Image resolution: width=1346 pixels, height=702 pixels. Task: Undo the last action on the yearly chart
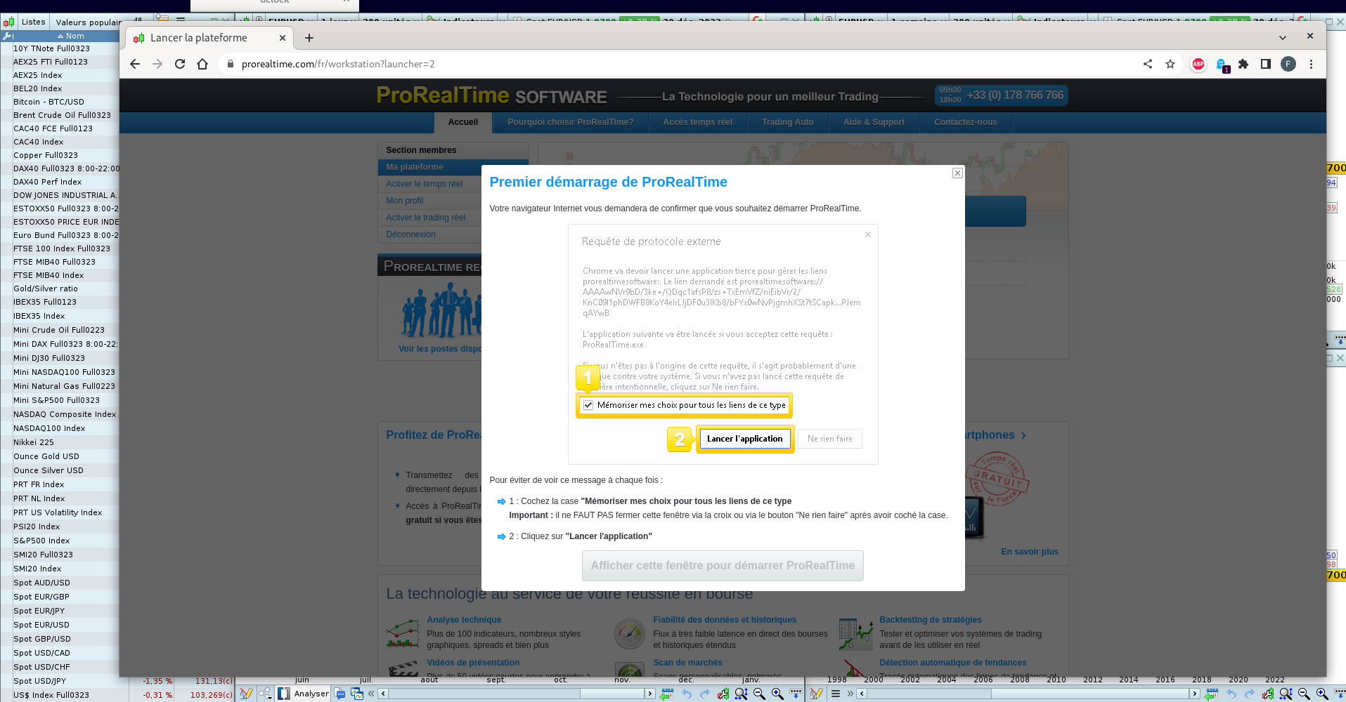tap(1231, 694)
